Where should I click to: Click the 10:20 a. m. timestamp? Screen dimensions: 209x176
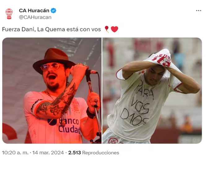point(15,153)
